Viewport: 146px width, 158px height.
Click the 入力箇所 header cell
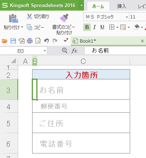click(81, 74)
